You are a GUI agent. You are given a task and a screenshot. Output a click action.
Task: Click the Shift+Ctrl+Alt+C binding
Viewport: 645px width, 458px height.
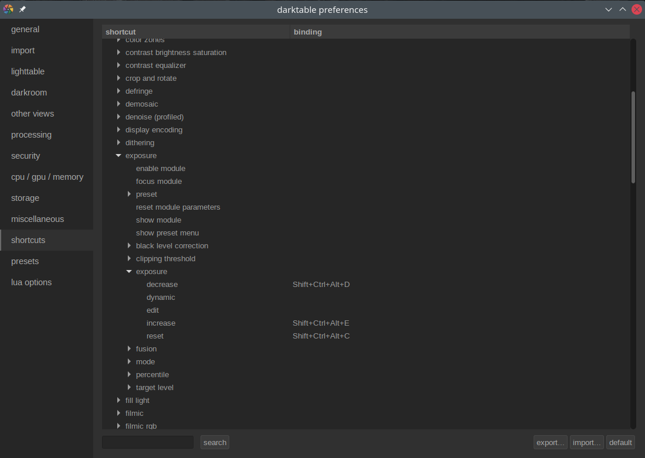pos(321,336)
